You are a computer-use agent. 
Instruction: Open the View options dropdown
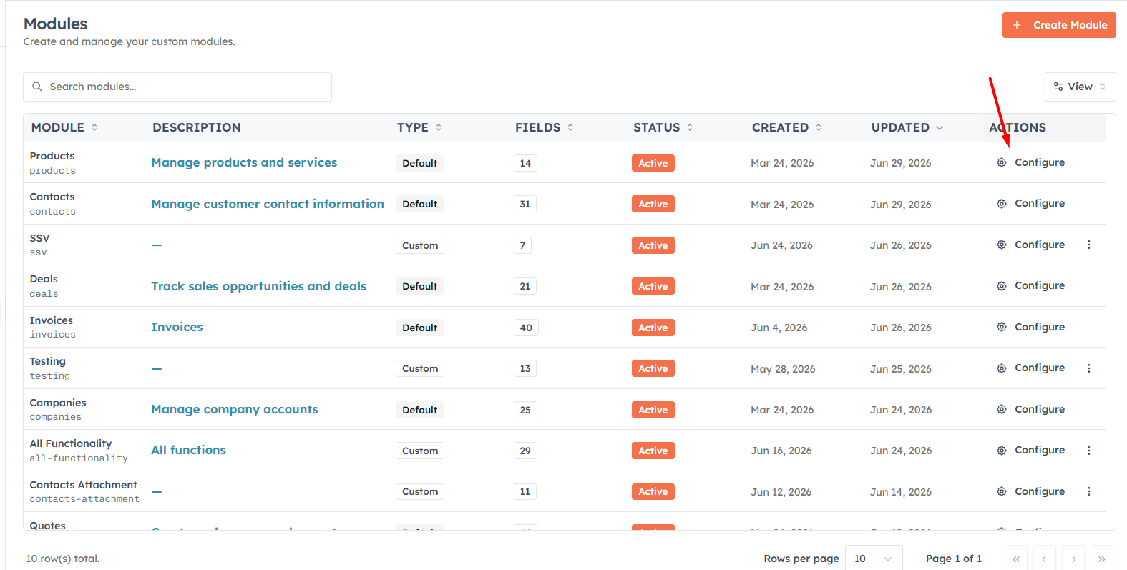coord(1080,87)
